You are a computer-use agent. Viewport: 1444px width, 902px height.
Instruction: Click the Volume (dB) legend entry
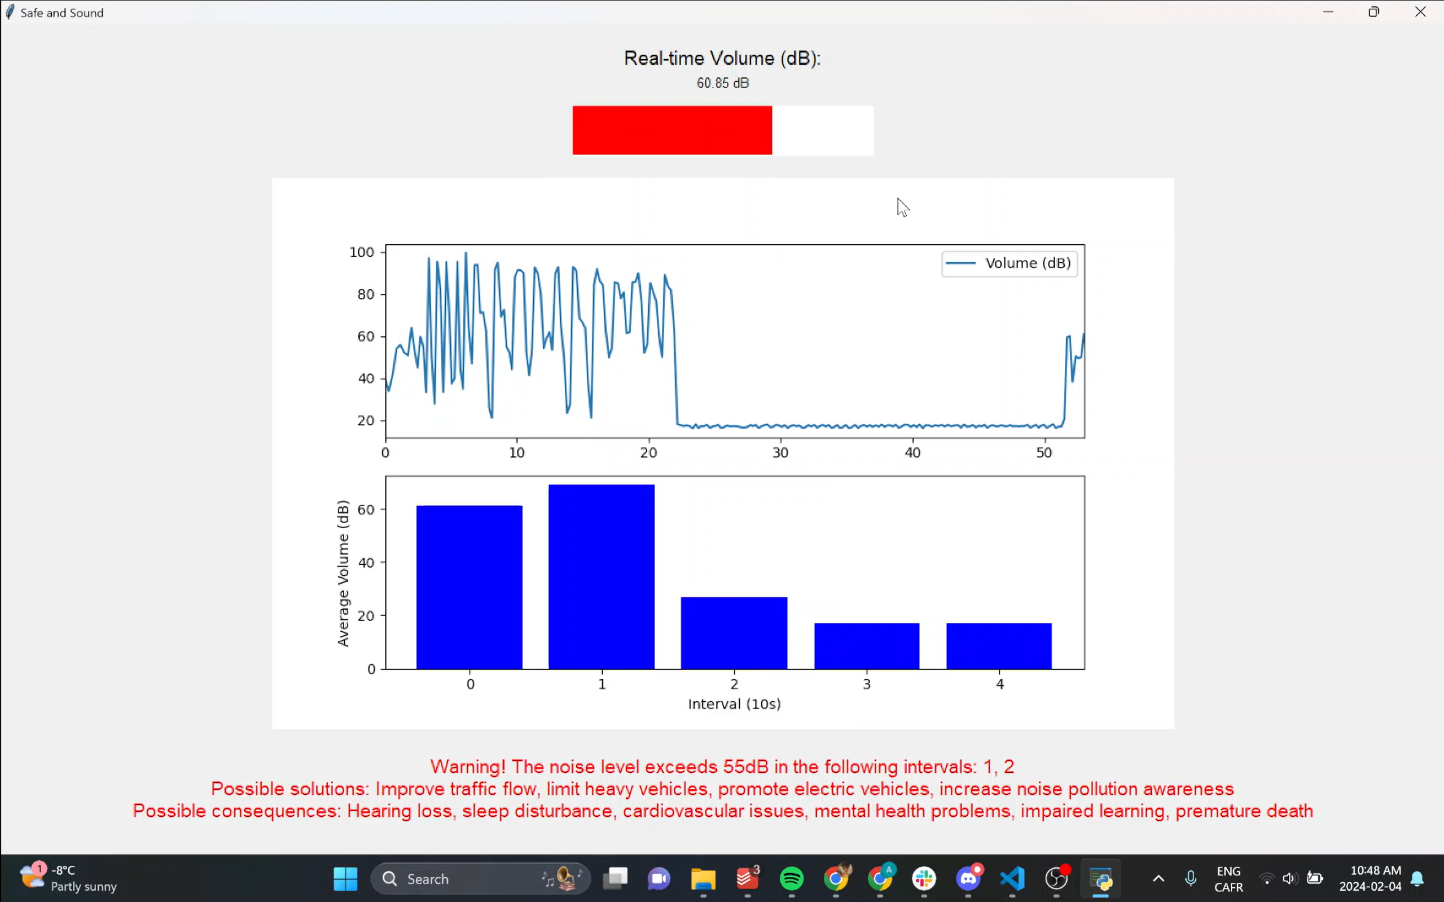pos(1010,263)
